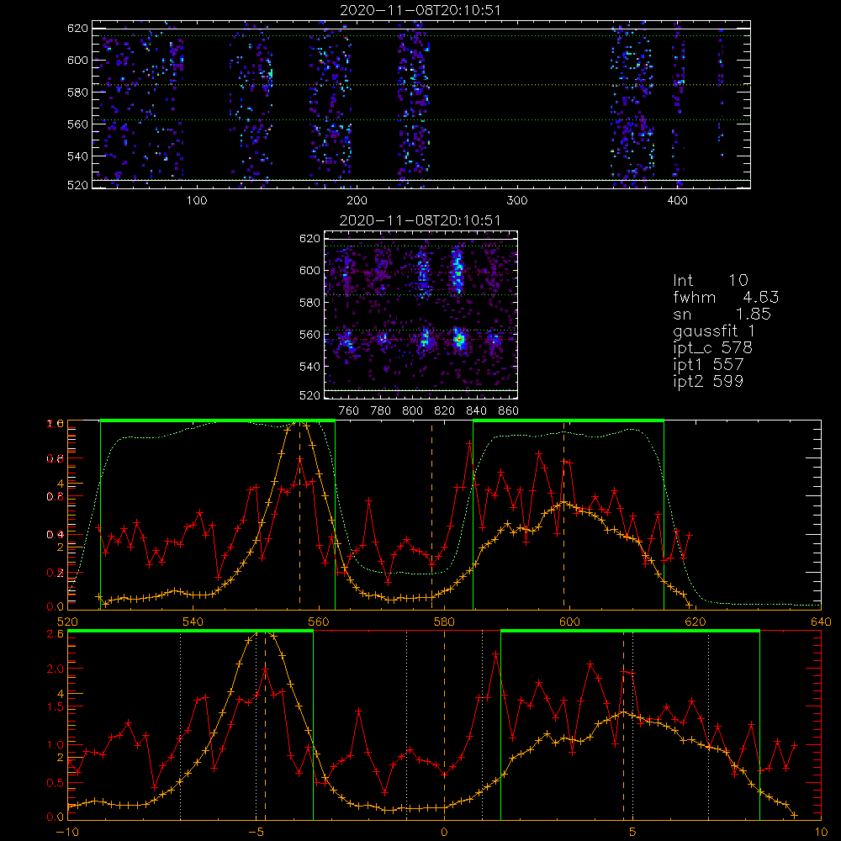Click x-axis label 780 on middle plot

[x=381, y=411]
